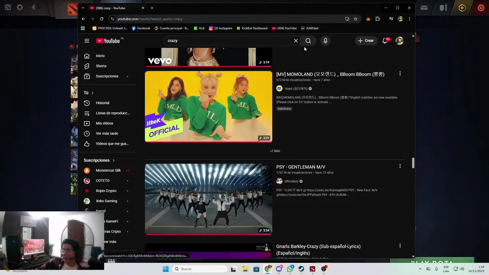Show hidden tray icons chevron

point(420,269)
